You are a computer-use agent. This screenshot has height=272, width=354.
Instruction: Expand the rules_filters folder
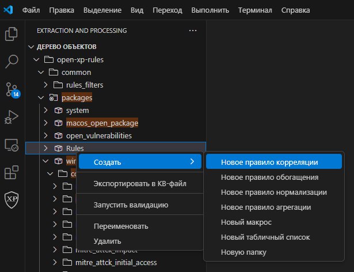(45, 85)
